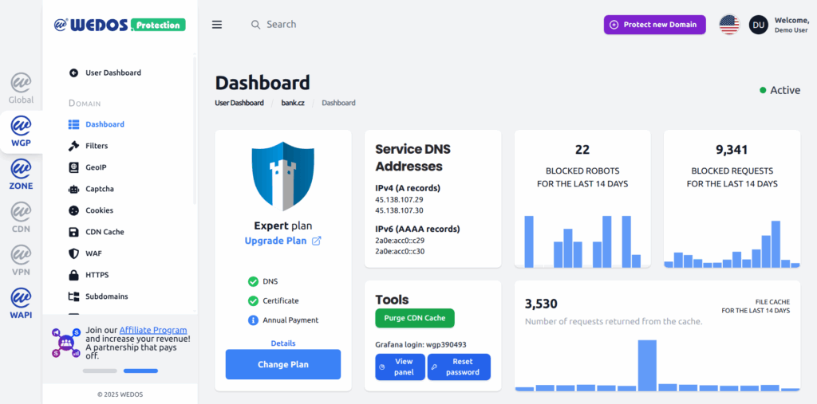Open the bank.cz breadcrumb
The width and height of the screenshot is (817, 404).
pyautogui.click(x=293, y=103)
